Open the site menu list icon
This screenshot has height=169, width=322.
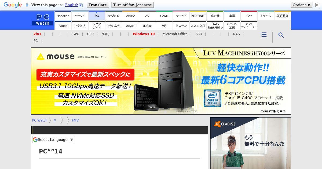click(264, 35)
